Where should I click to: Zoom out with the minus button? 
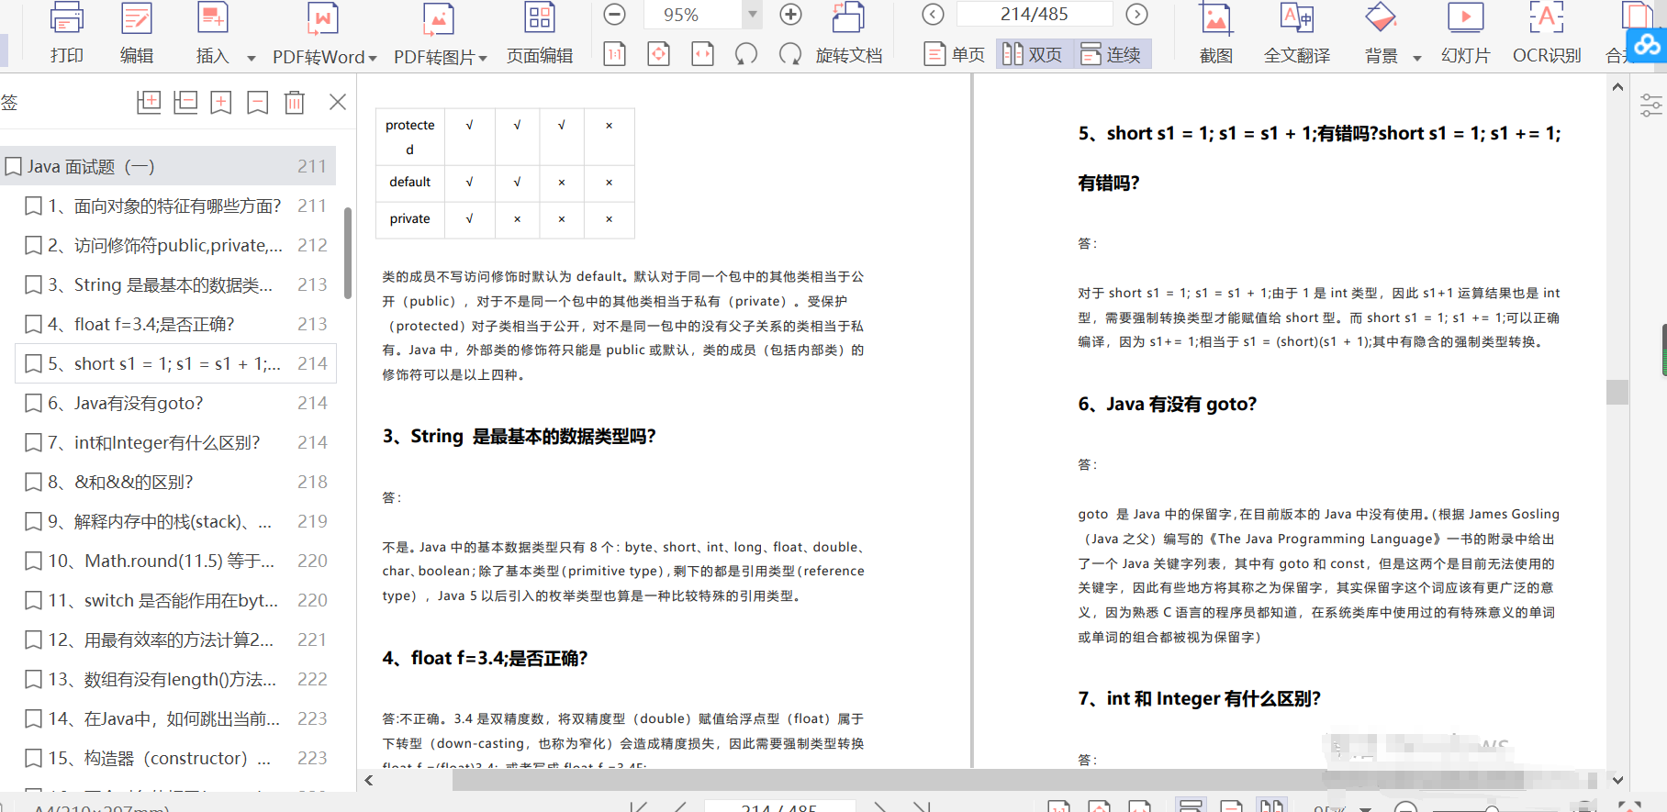point(615,15)
